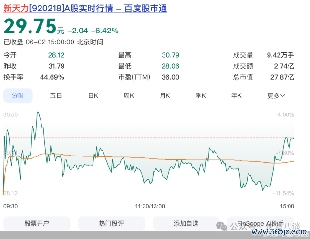Expand the 更多 dropdown

(x=276, y=96)
